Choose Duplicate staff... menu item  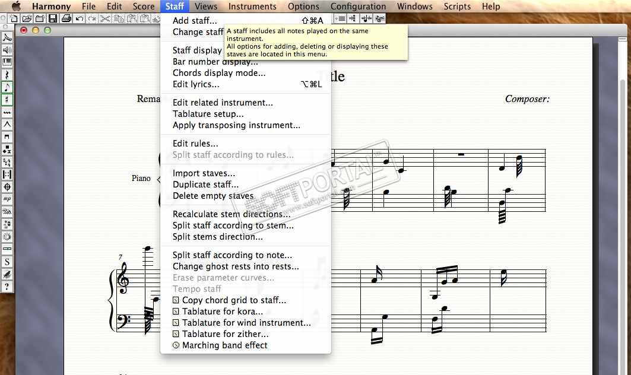(246, 185)
